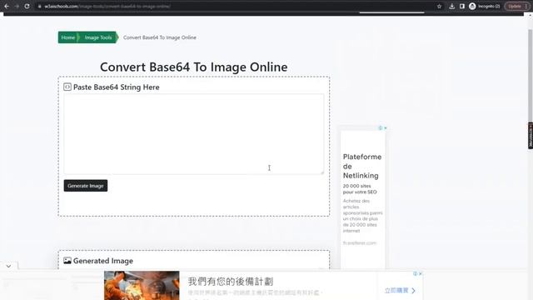This screenshot has height=300, width=533.
Task: Click the Paste Base64 String Here label
Action: pos(117,87)
